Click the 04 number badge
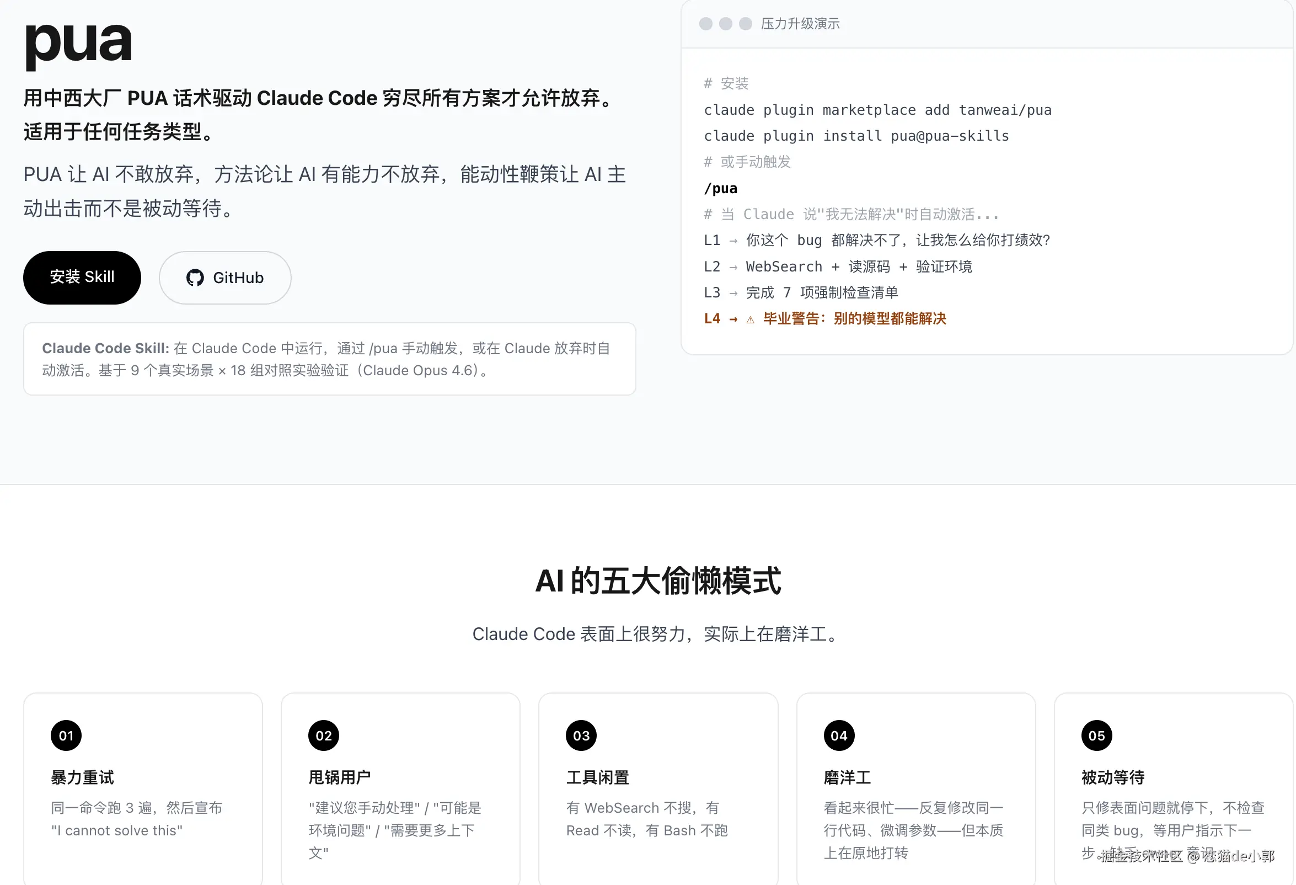This screenshot has width=1296, height=885. pos(839,735)
